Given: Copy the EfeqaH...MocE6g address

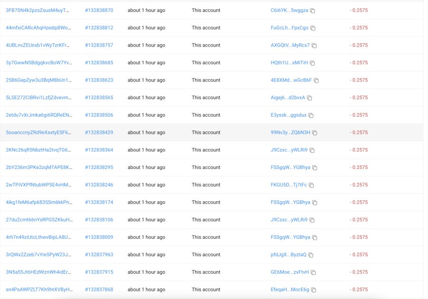Looking at the screenshot, I should point(314,290).
